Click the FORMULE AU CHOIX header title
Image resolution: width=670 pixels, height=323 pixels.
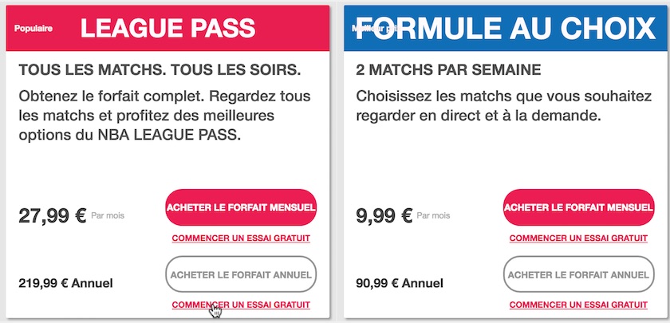pyautogui.click(x=503, y=29)
